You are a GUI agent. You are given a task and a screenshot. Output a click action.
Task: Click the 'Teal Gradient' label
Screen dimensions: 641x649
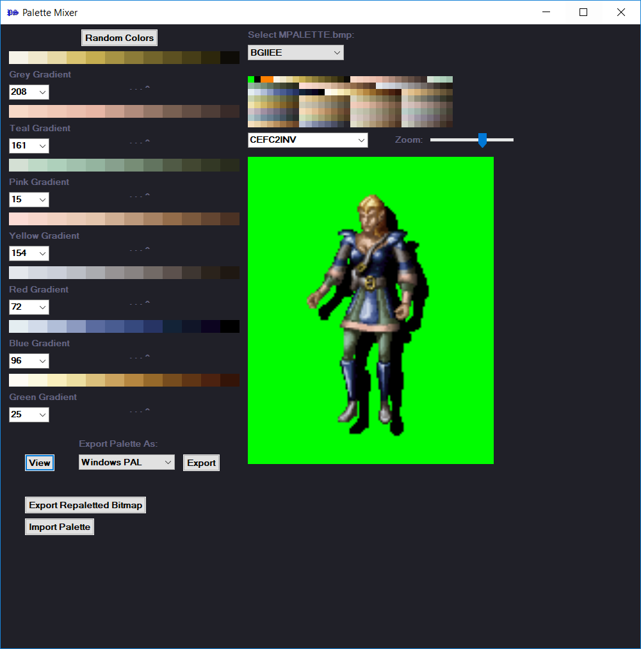[40, 128]
